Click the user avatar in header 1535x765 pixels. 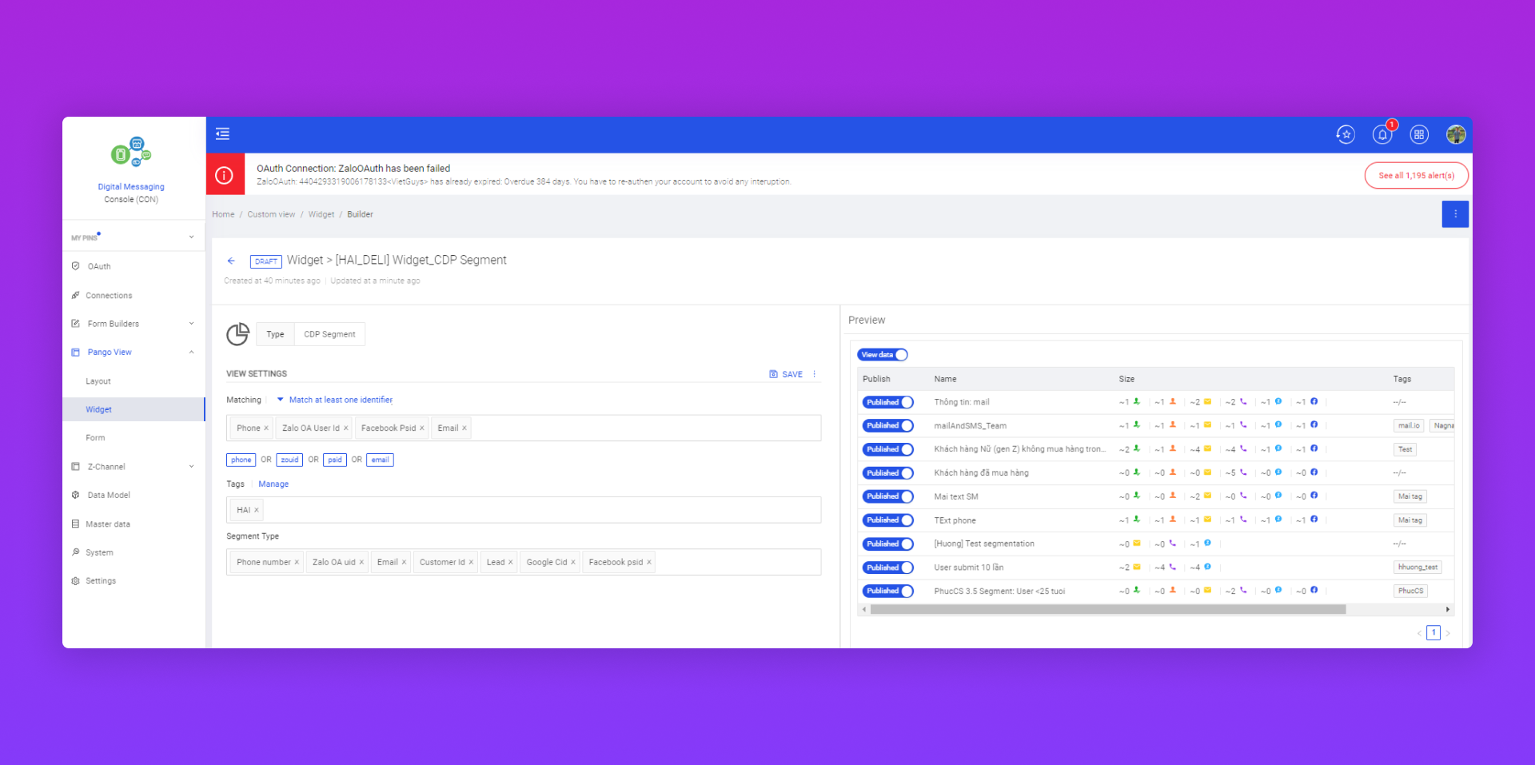(x=1455, y=135)
